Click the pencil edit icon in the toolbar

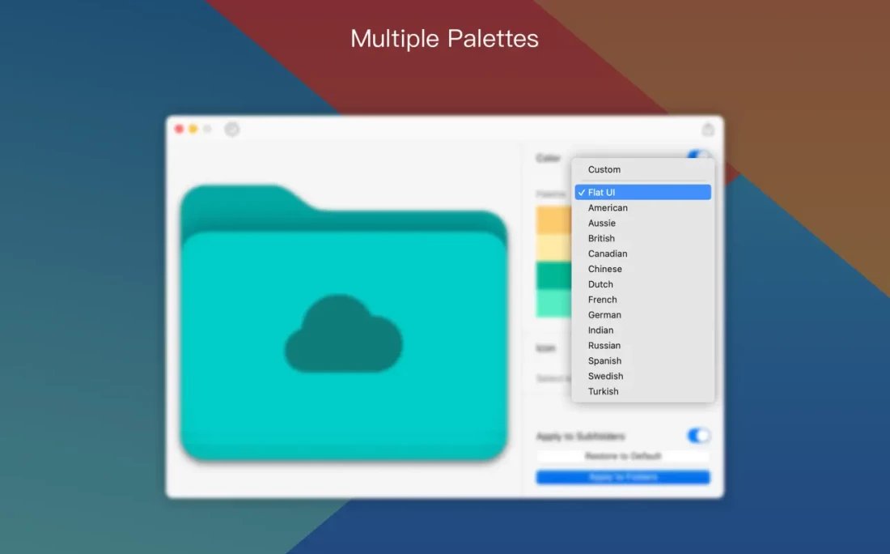(x=231, y=129)
